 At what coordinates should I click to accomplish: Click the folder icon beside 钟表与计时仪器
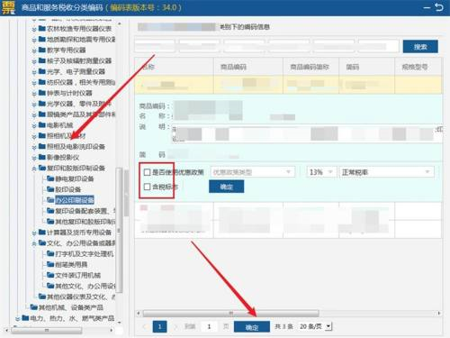coord(42,93)
